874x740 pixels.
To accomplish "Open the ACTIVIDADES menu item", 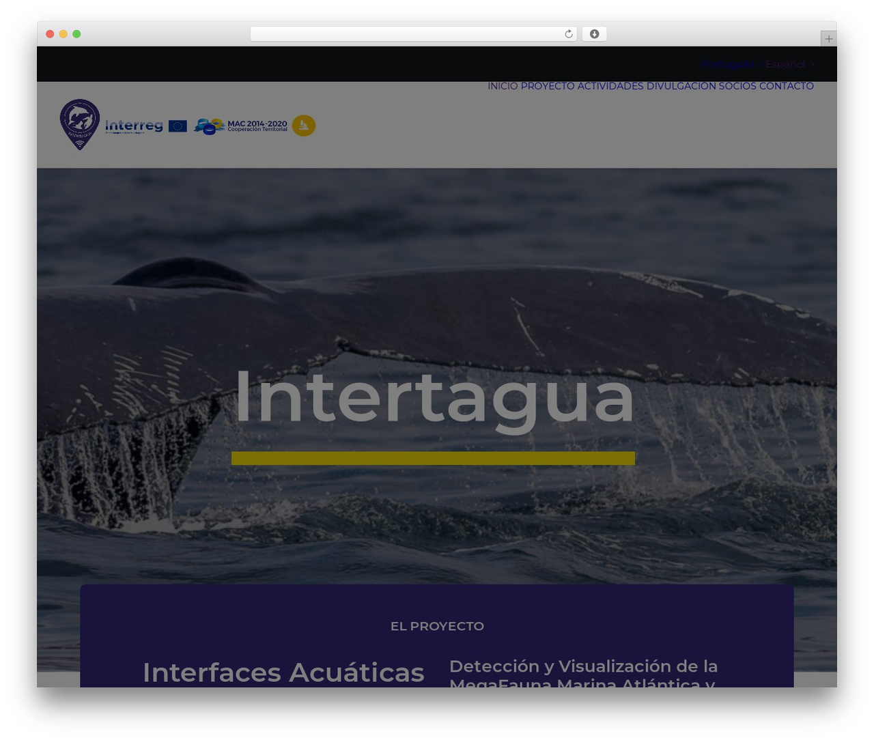I will click(610, 86).
